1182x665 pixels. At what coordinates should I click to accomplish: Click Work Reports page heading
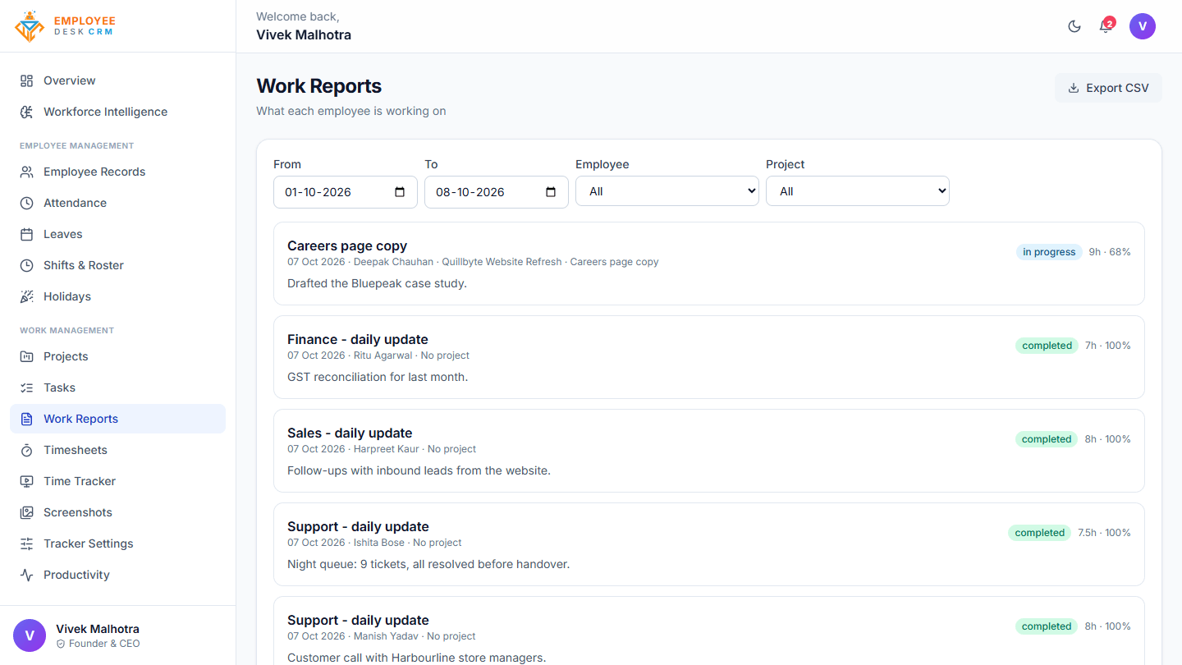pyautogui.click(x=319, y=86)
